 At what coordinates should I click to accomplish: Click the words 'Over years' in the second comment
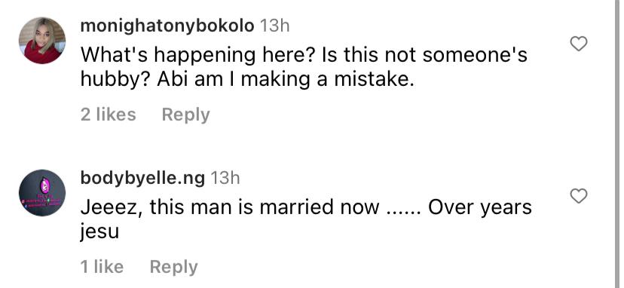480,208
